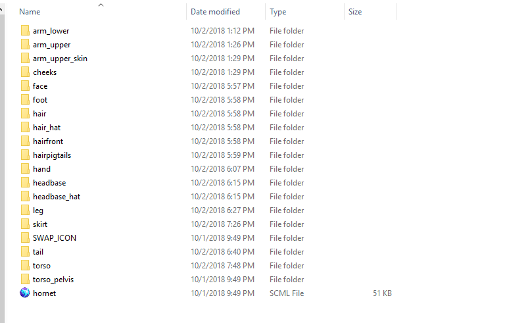Image resolution: width=505 pixels, height=323 pixels.
Task: Click the leg folder name
Action: [38, 211]
